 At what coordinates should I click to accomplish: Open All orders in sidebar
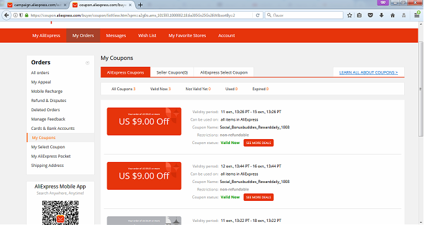(40, 72)
